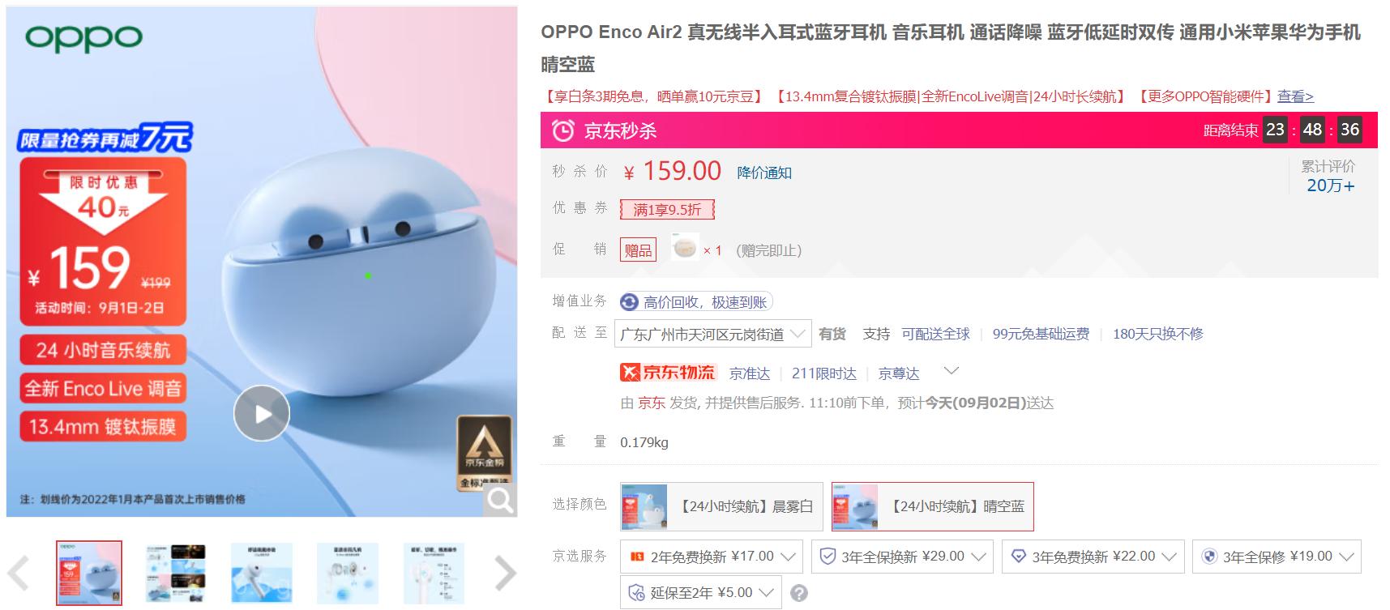
Task: Click the JD Logistics logo
Action: tap(668, 372)
